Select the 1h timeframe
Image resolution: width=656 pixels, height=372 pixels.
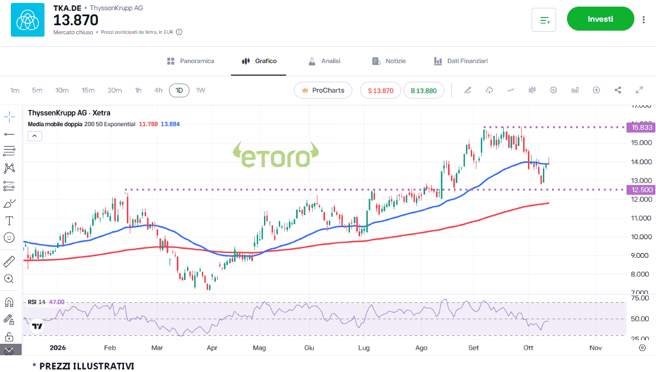138,90
